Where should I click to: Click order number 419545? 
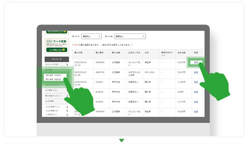(x=99, y=102)
